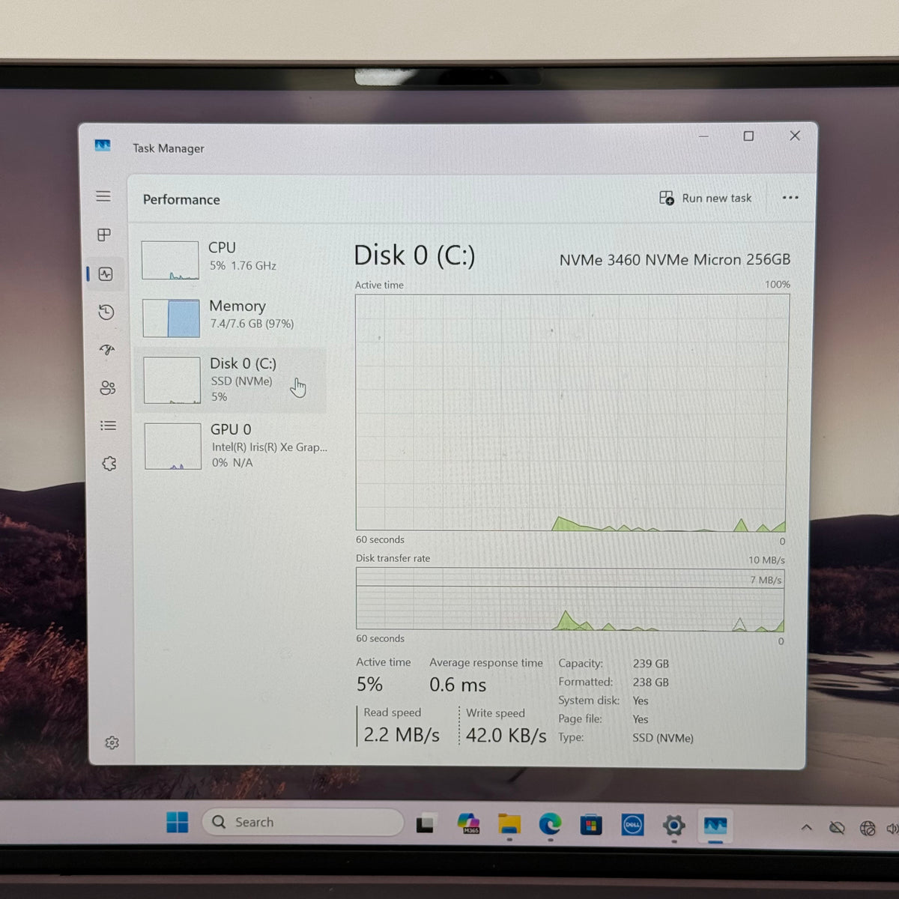Click the taskbar Search box

click(303, 822)
